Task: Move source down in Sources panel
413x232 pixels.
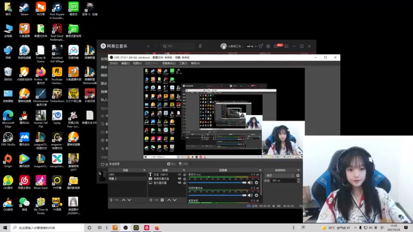Action: [174, 200]
